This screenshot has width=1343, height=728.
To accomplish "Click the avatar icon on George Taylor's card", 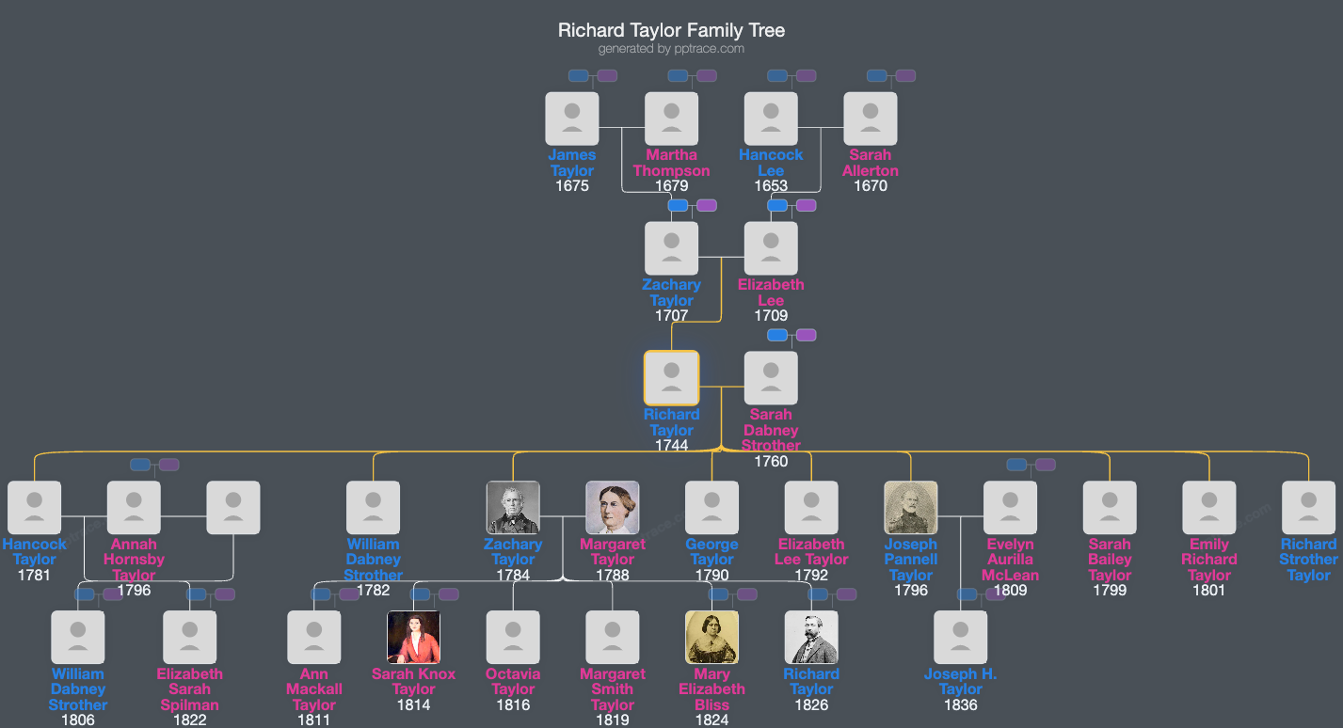I will pos(712,506).
